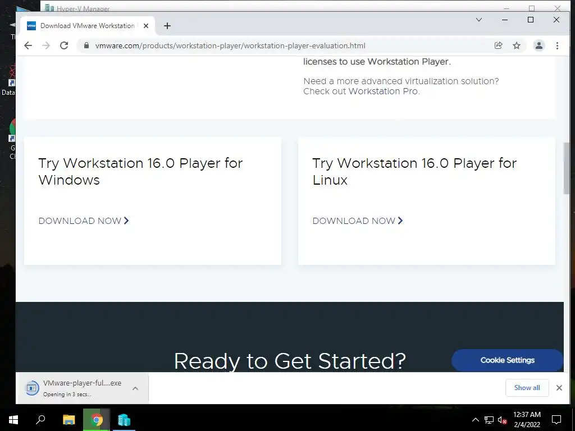
Task: Click 'Ready to Get Started?' heading
Action: [290, 361]
